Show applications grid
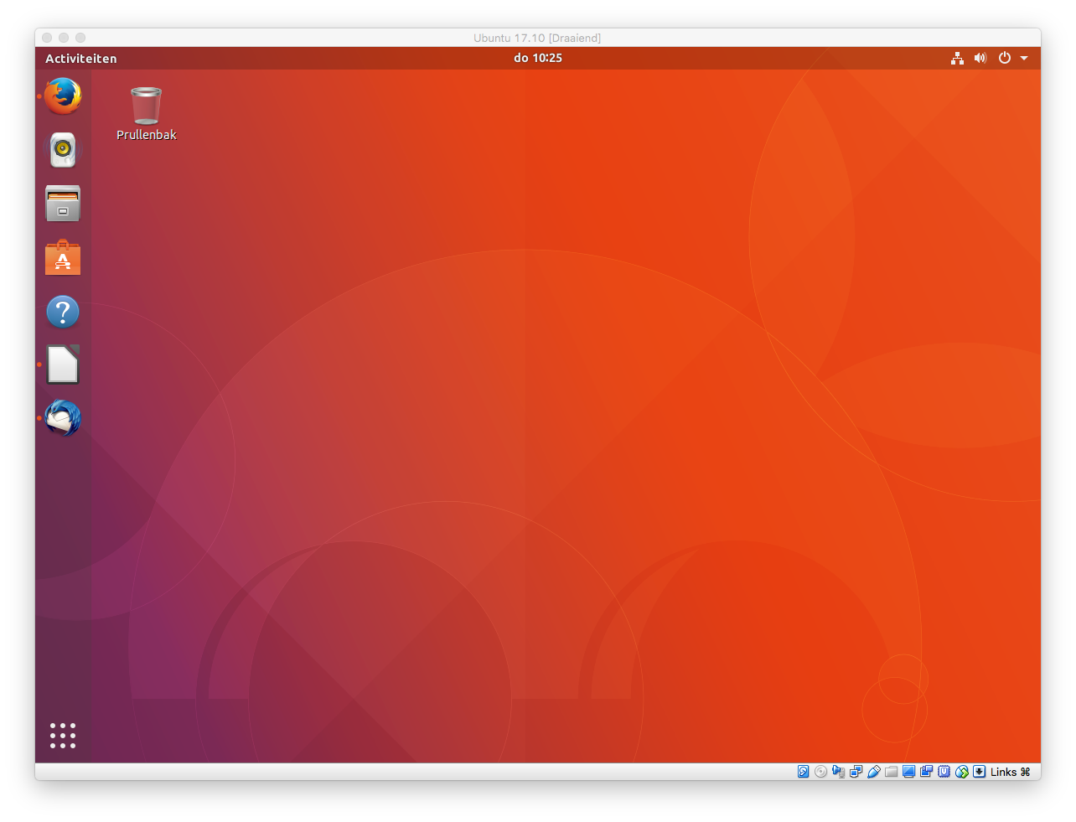 click(63, 736)
